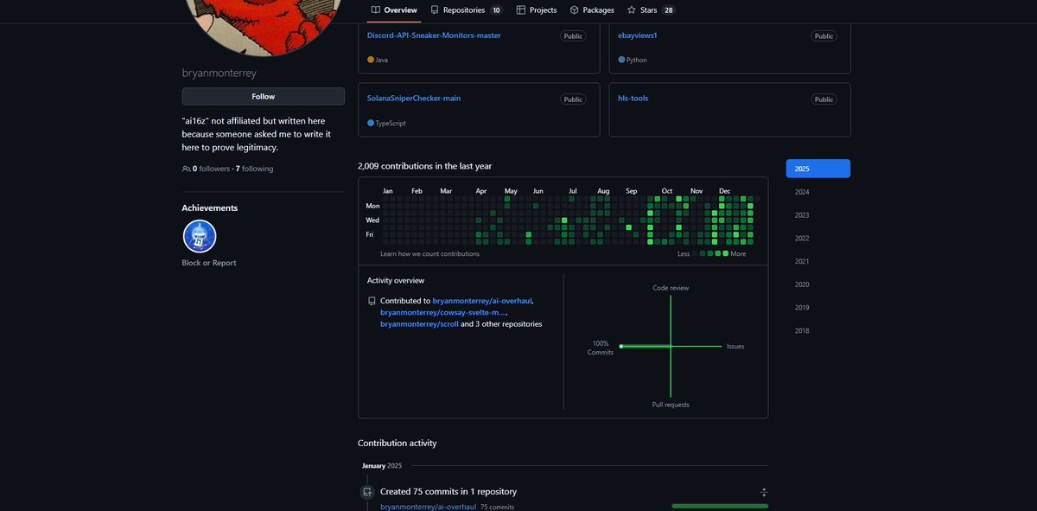Select the 2020 contributions year

(802, 284)
